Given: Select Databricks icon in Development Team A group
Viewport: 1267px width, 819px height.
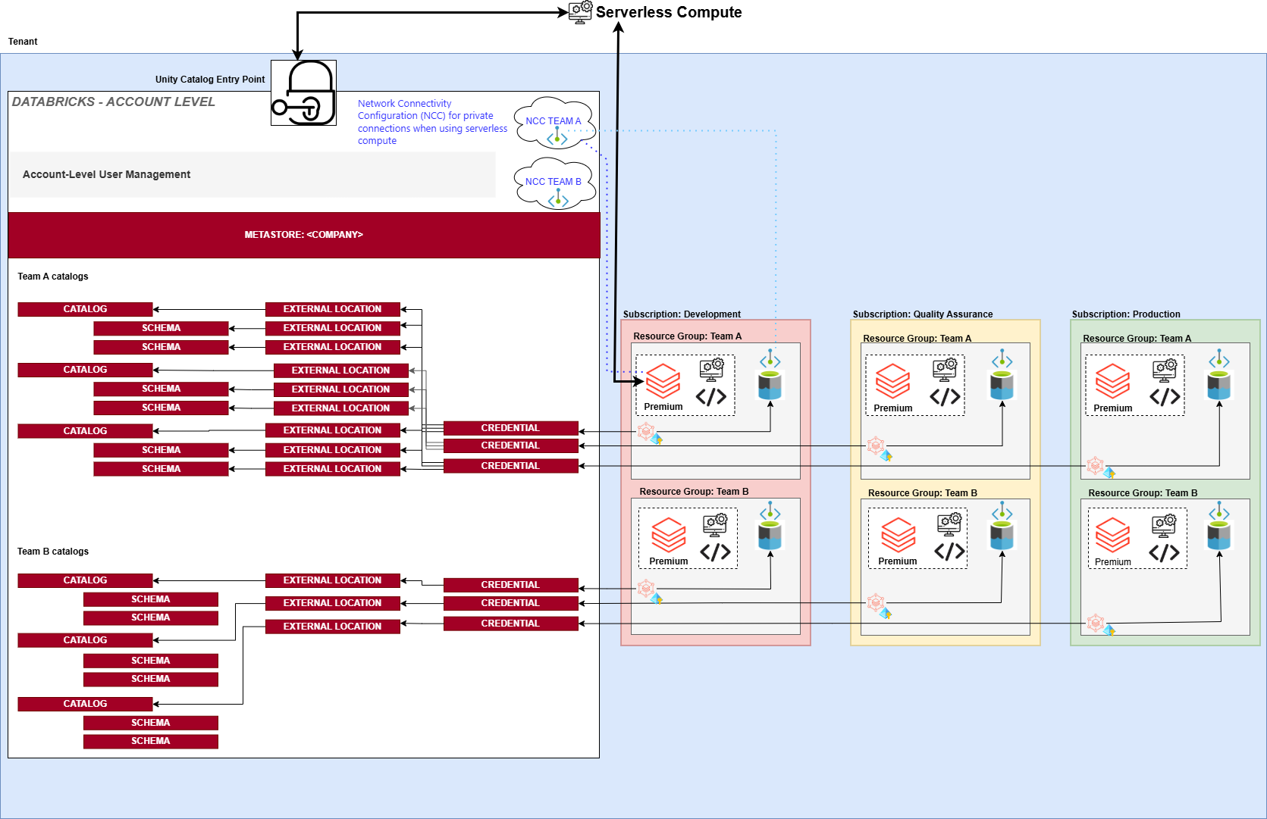Looking at the screenshot, I should click(x=663, y=381).
